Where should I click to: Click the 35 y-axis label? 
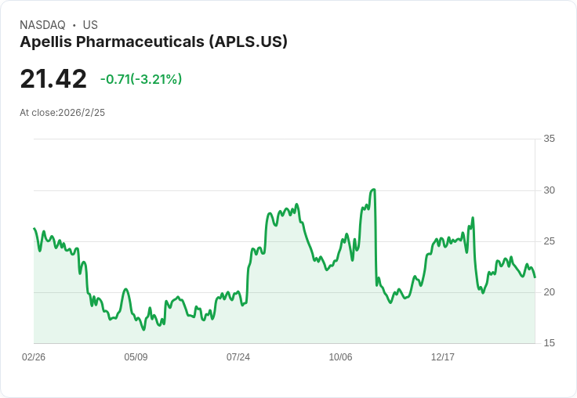click(x=549, y=139)
